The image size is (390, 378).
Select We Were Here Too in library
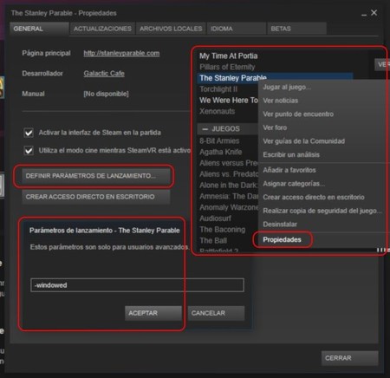coord(228,101)
